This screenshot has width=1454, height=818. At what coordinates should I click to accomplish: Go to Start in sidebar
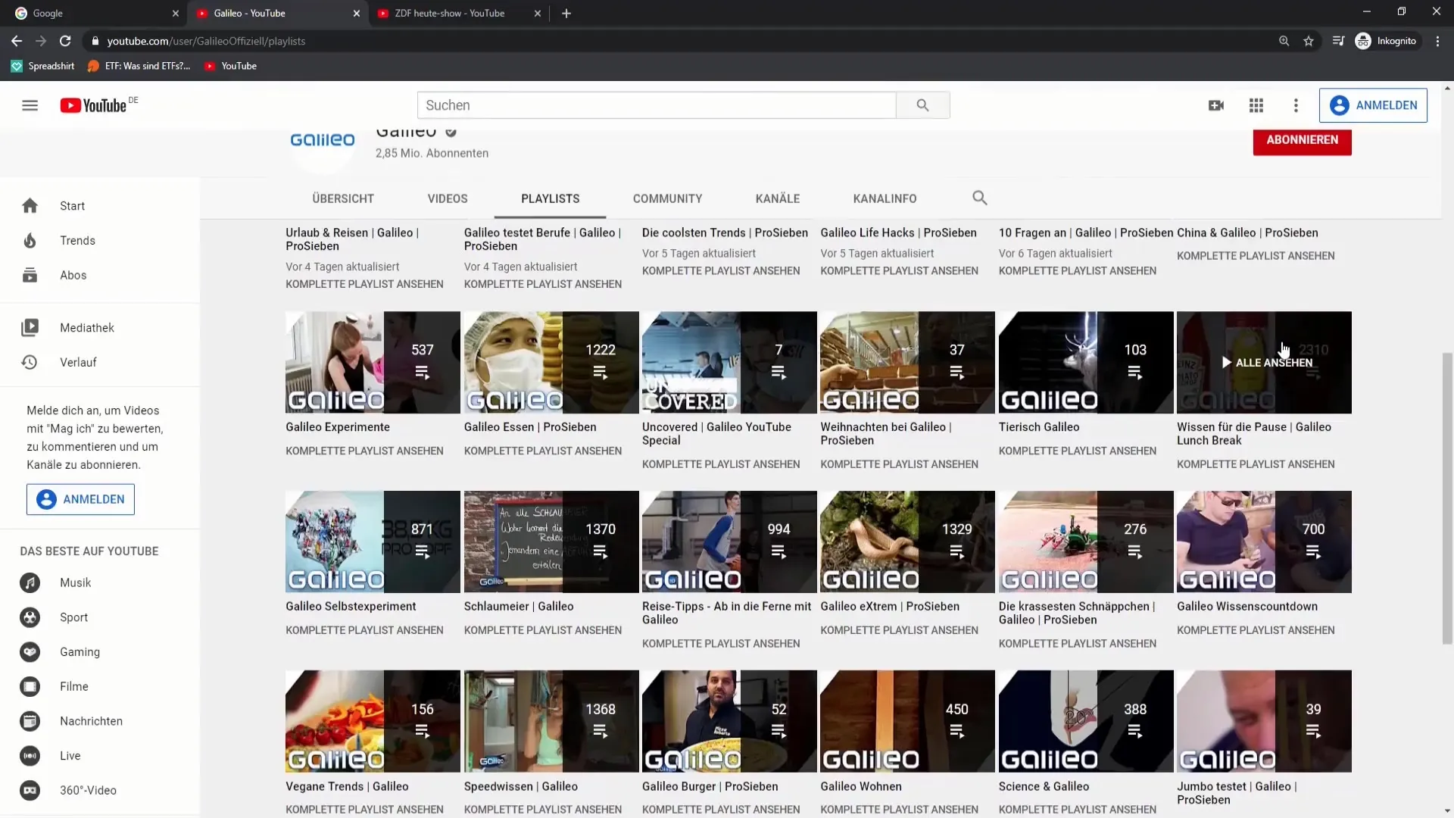coord(100,206)
